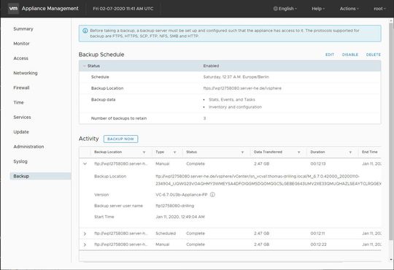Click the Data Transferred column filter icon

[x=298, y=153]
